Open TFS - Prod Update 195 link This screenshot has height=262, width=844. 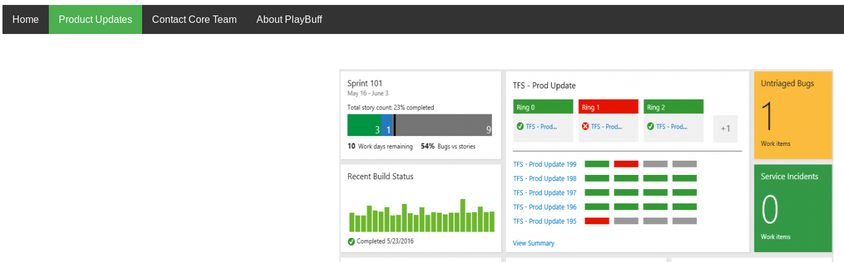point(544,221)
